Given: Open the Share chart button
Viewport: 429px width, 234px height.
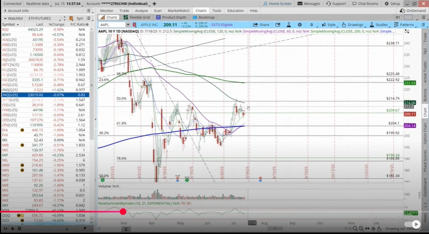Looking at the screenshot, I should 261,25.
